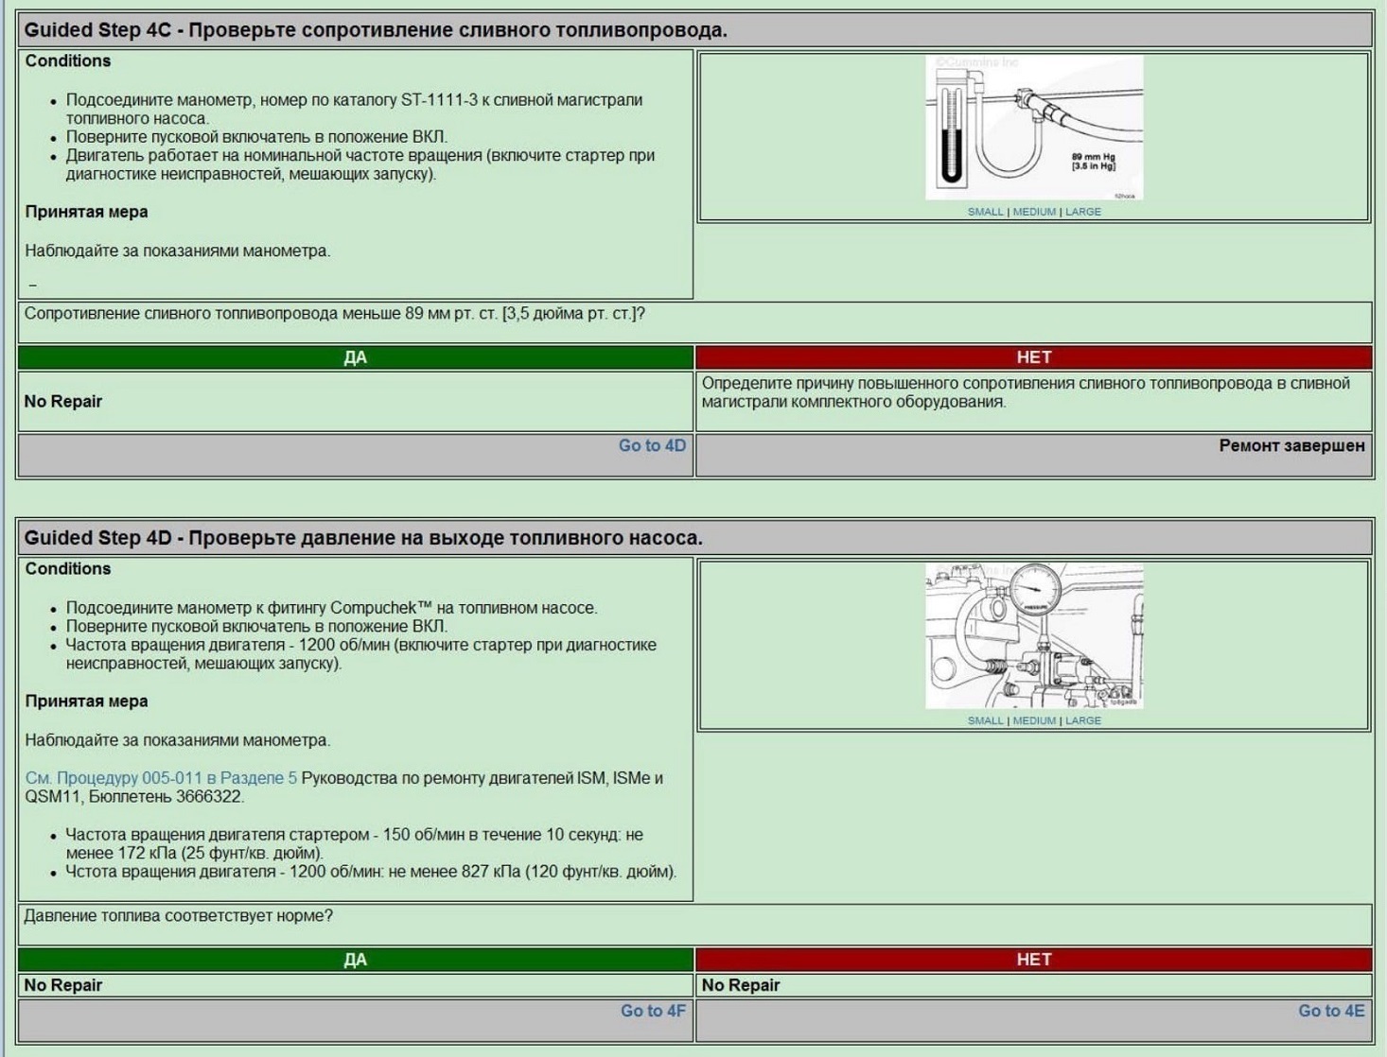Click 'Наблюдайте за показаниями манометра' in step 4D
The height and width of the screenshot is (1057, 1387).
pos(178,740)
